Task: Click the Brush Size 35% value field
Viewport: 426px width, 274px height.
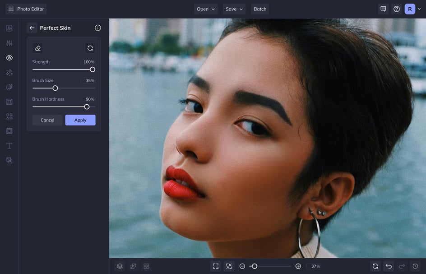Action: coord(88,80)
